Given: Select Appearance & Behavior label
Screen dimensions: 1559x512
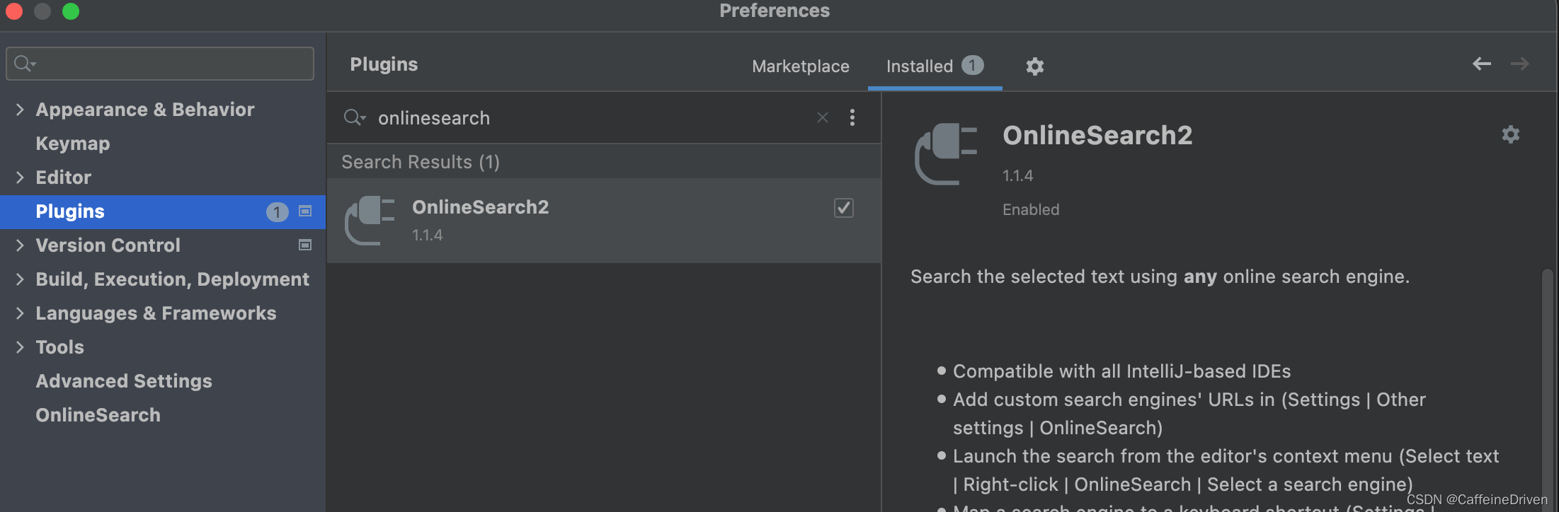Looking at the screenshot, I should [x=145, y=110].
